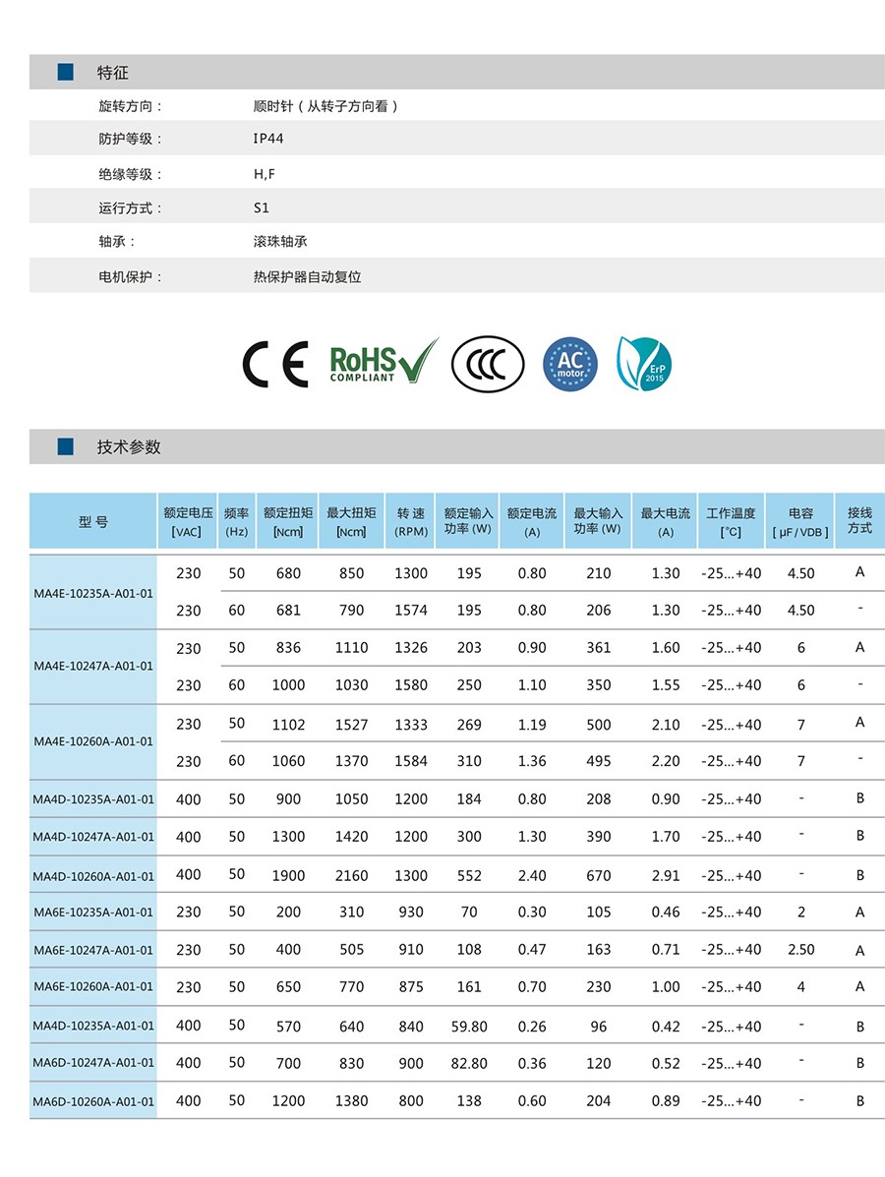This screenshot has height=1177, width=885.
Task: Click model cell MA6D-10247A-A01-01
Action: 93,1063
